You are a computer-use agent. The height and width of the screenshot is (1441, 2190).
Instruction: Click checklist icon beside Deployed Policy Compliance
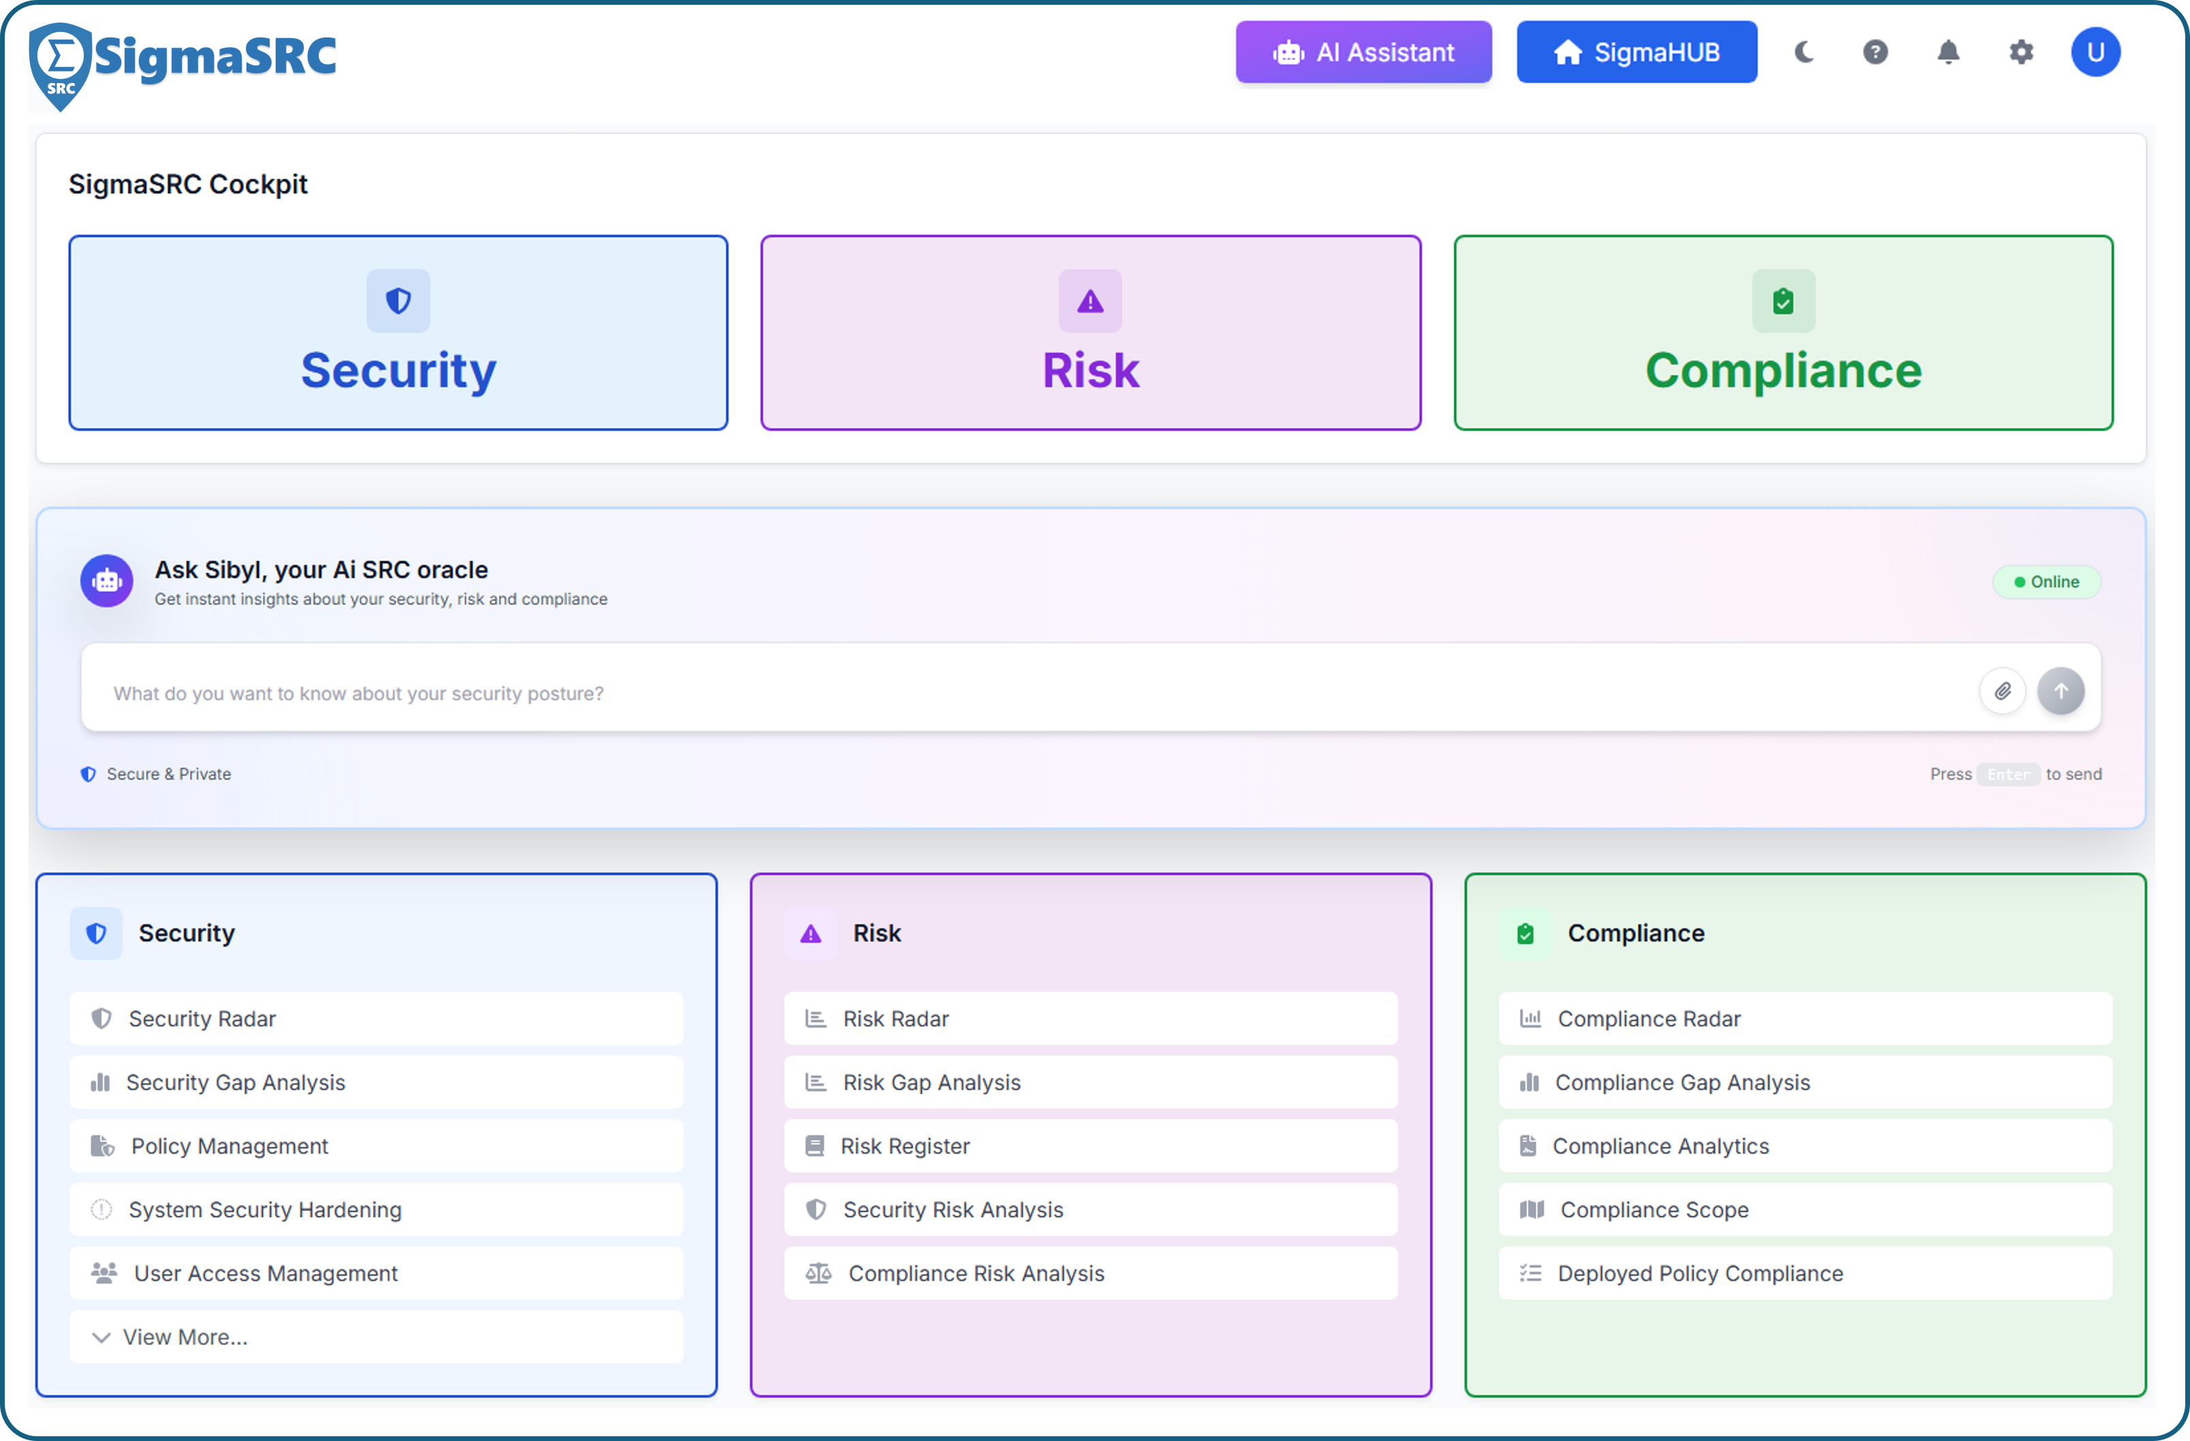click(x=1530, y=1273)
